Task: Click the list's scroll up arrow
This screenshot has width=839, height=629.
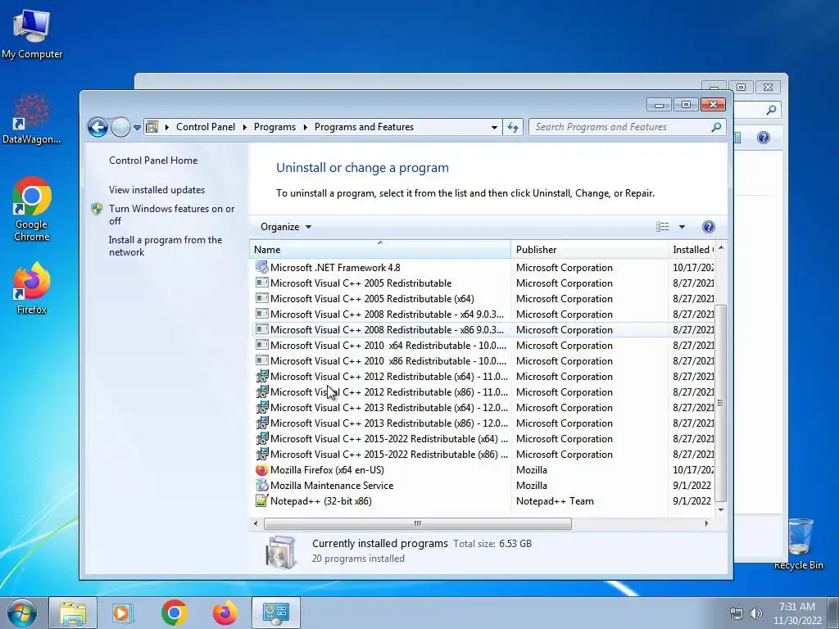Action: (x=721, y=247)
